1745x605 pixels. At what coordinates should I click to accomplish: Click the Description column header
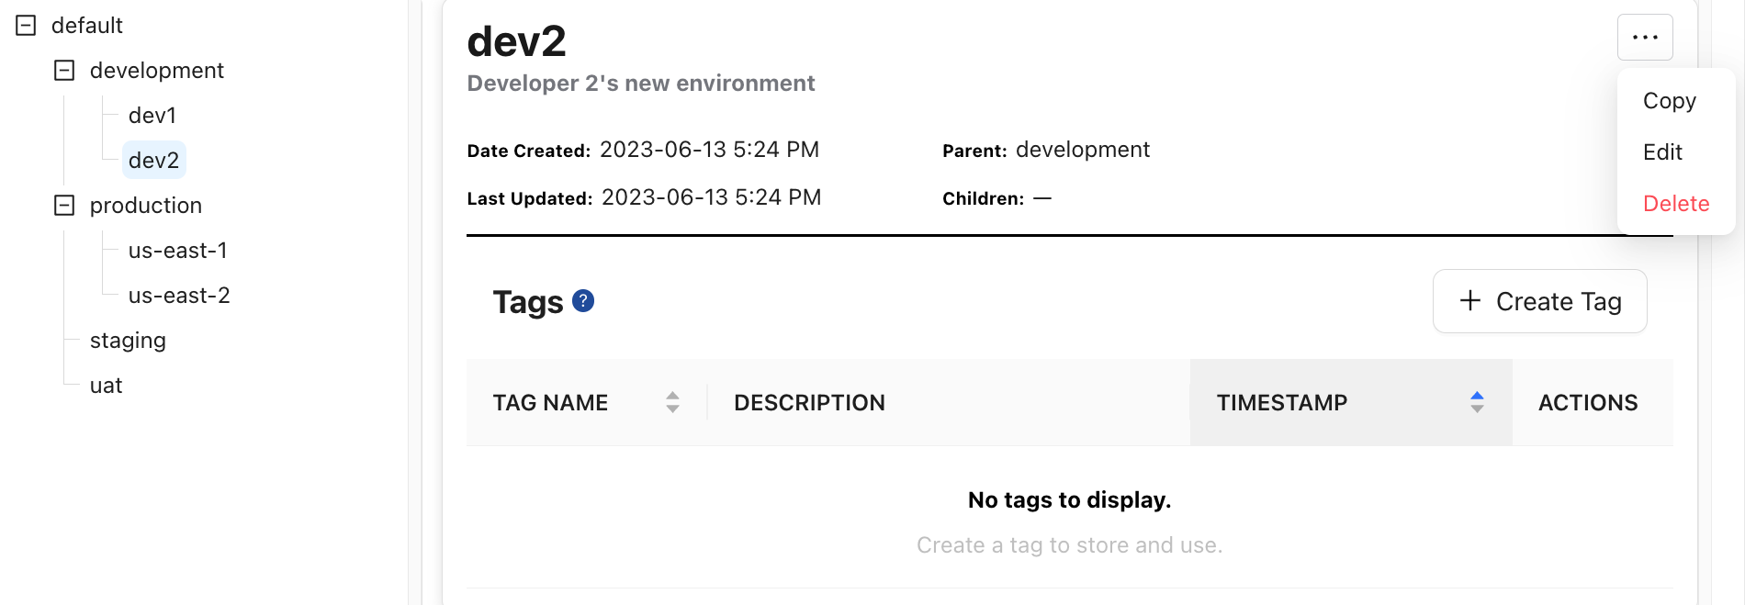(809, 403)
